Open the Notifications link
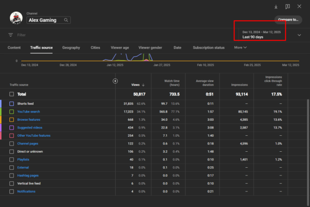Image resolution: width=310 pixels, height=207 pixels. click(x=26, y=192)
